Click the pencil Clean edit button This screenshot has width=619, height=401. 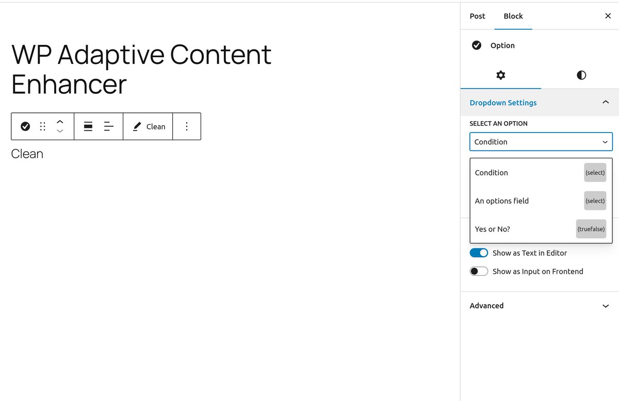(x=149, y=126)
